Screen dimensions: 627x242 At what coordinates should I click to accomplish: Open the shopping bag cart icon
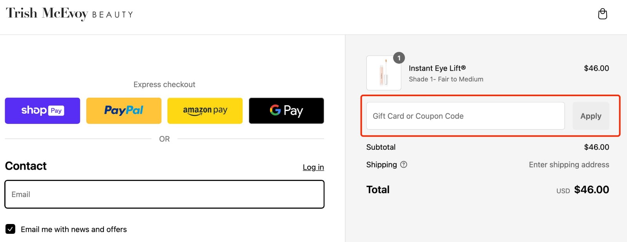pyautogui.click(x=602, y=14)
